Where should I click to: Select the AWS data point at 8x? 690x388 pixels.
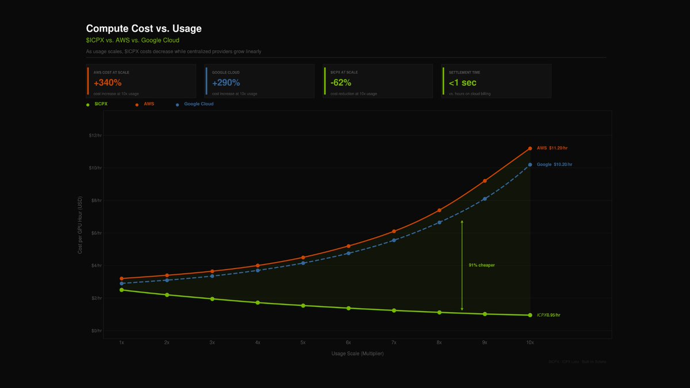pos(439,210)
